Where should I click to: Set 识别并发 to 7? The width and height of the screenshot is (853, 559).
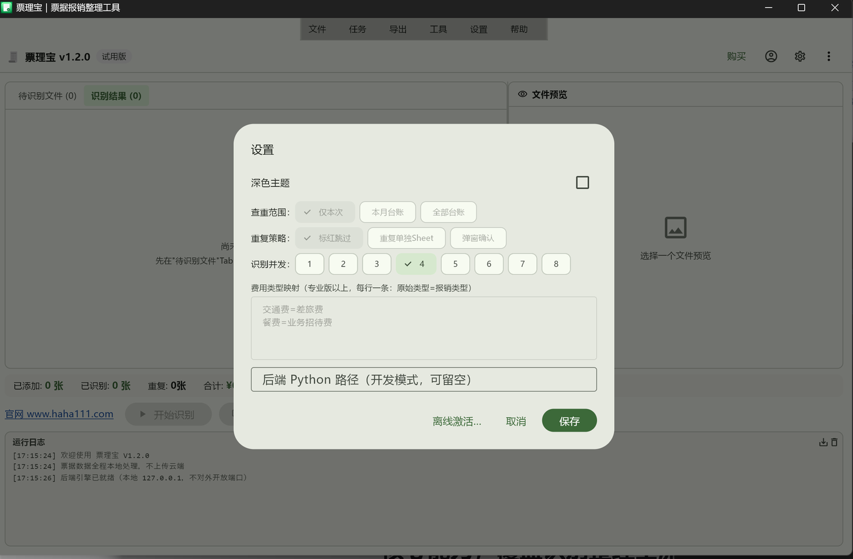click(x=522, y=264)
